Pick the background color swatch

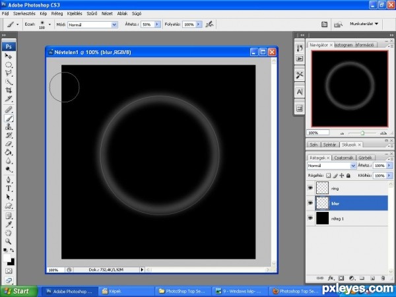point(12,263)
